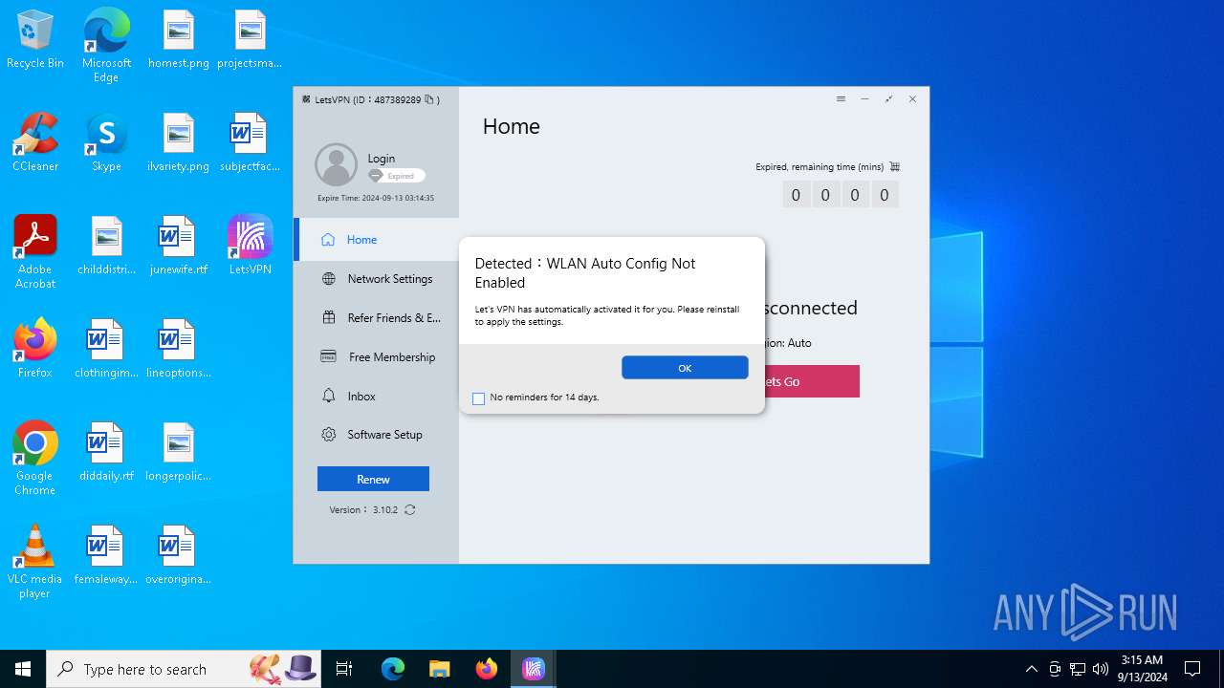Click the Version 3.10.2 label

tap(363, 510)
